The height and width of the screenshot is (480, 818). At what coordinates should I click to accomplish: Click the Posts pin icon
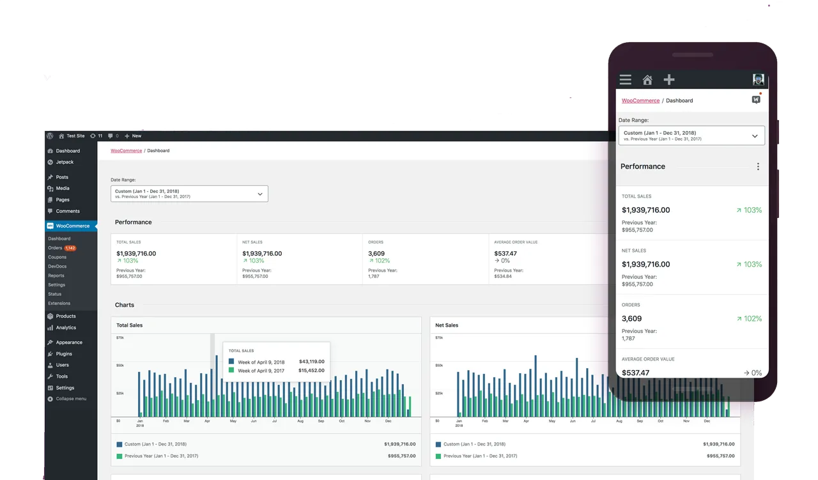[50, 177]
